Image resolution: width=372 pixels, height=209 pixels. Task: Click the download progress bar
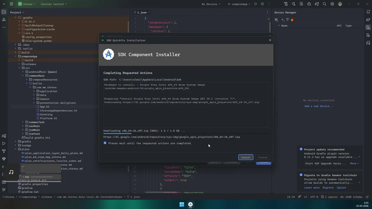click(186, 134)
